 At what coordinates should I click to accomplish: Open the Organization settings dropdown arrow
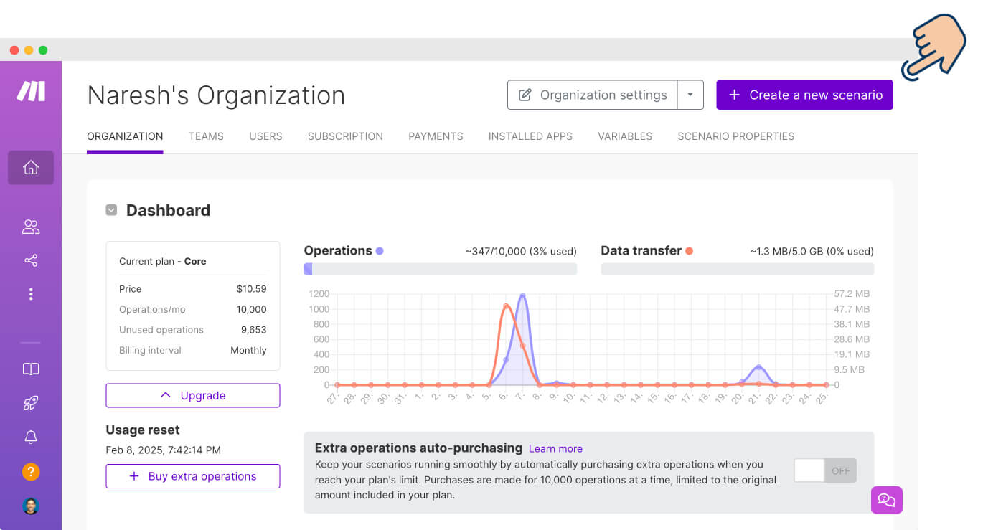tap(690, 94)
